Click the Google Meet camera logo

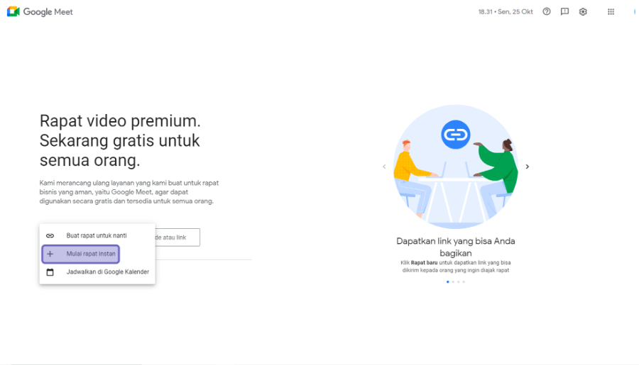tap(13, 12)
